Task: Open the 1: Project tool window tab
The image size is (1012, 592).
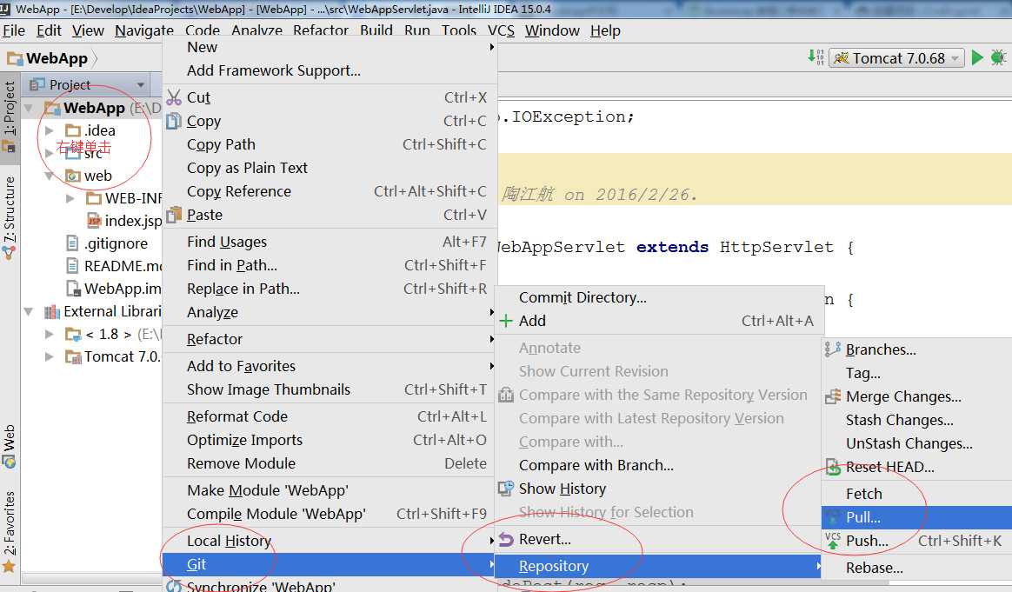Action: [9, 116]
